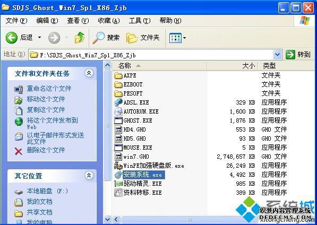This screenshot has width=317, height=225.
Task: Select the 驱动精灵.EXE file icon
Action: 118,184
